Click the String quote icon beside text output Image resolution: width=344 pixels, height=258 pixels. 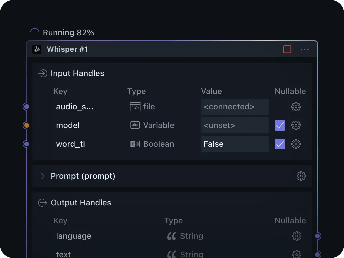(x=171, y=254)
